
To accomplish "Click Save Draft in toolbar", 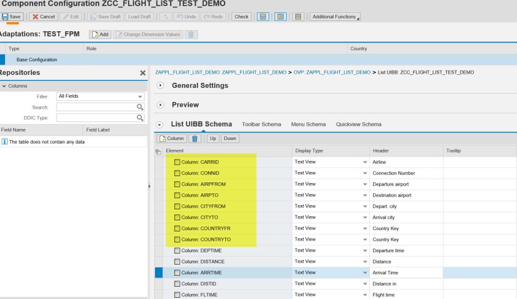I will pyautogui.click(x=106, y=17).
